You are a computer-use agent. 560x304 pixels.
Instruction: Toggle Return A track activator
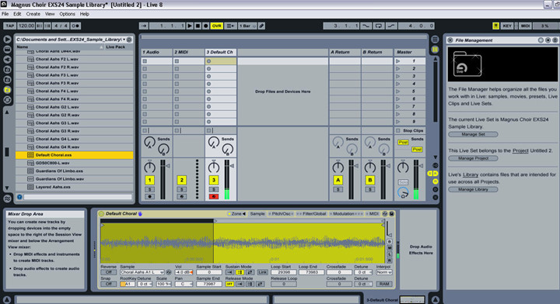coord(338,180)
